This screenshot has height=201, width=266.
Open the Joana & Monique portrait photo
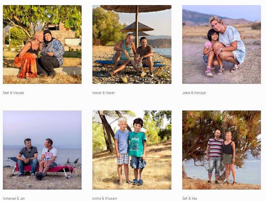click(221, 44)
